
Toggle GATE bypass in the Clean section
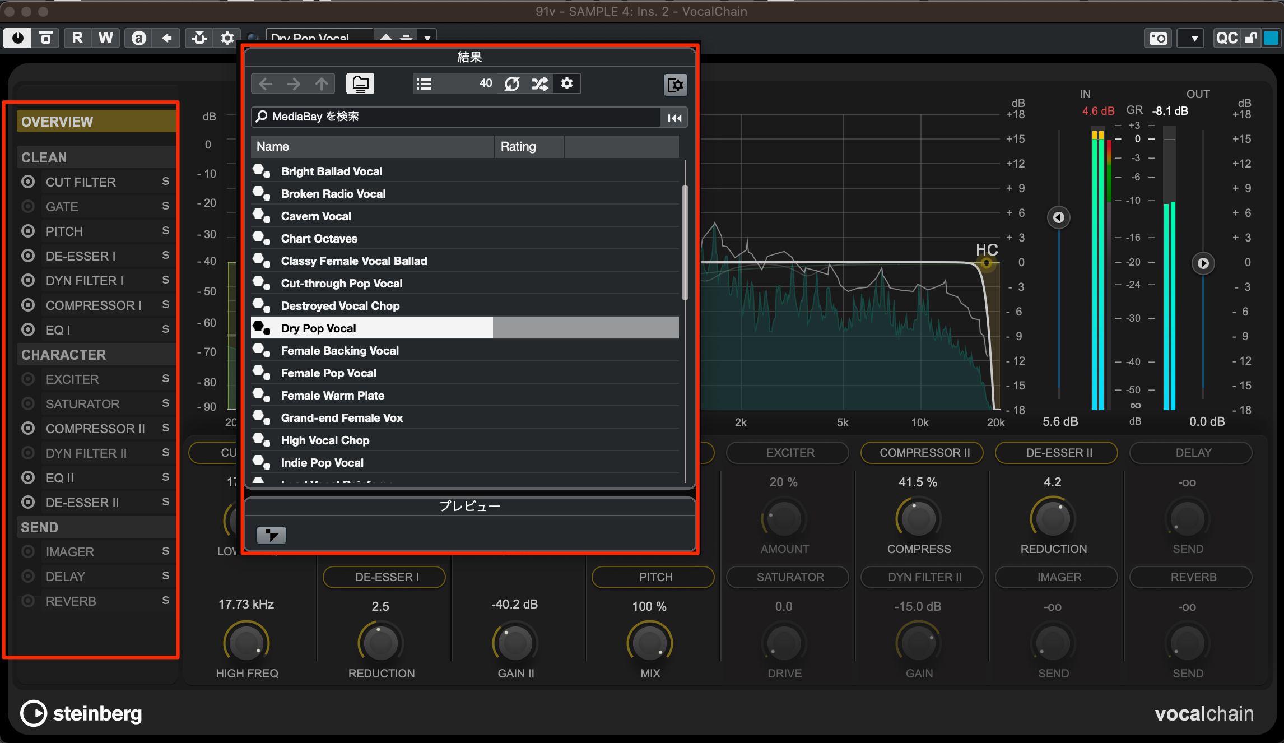click(x=27, y=206)
